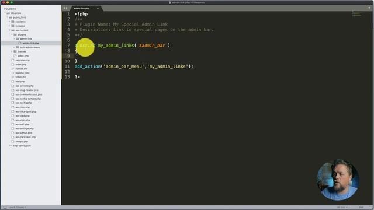Screen dimensions: 374x210
Task: Open xmlrpc.php from the sidebar
Action: click(x=22, y=141)
